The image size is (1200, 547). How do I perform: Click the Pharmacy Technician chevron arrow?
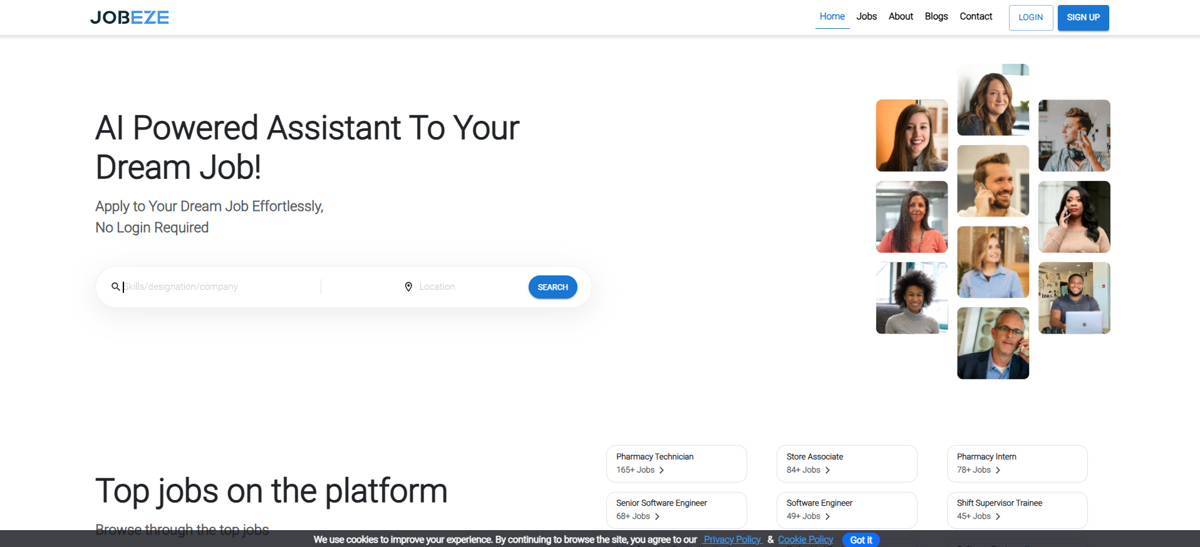point(661,470)
